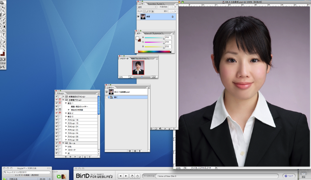Image resolution: width=311 pixels, height=180 pixels.
Task: Switch to the スタイル tab
Action: (x=157, y=33)
